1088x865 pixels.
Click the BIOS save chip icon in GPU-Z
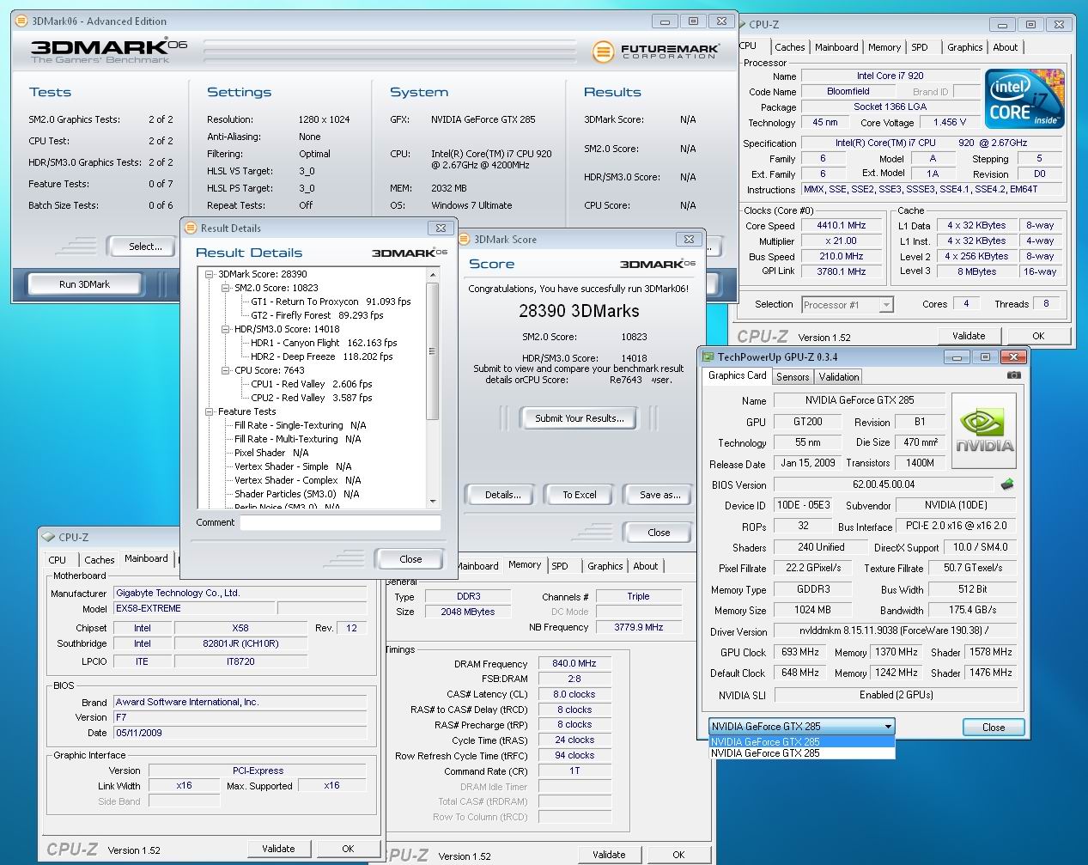coord(1007,484)
